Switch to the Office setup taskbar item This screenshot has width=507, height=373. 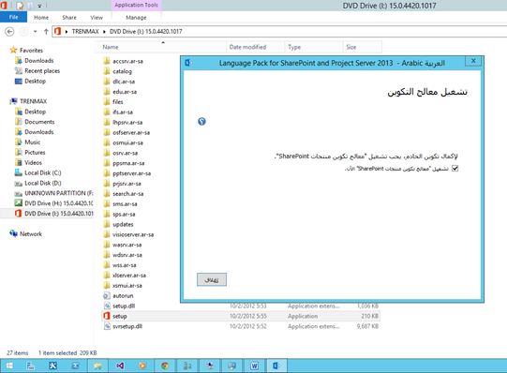276,366
